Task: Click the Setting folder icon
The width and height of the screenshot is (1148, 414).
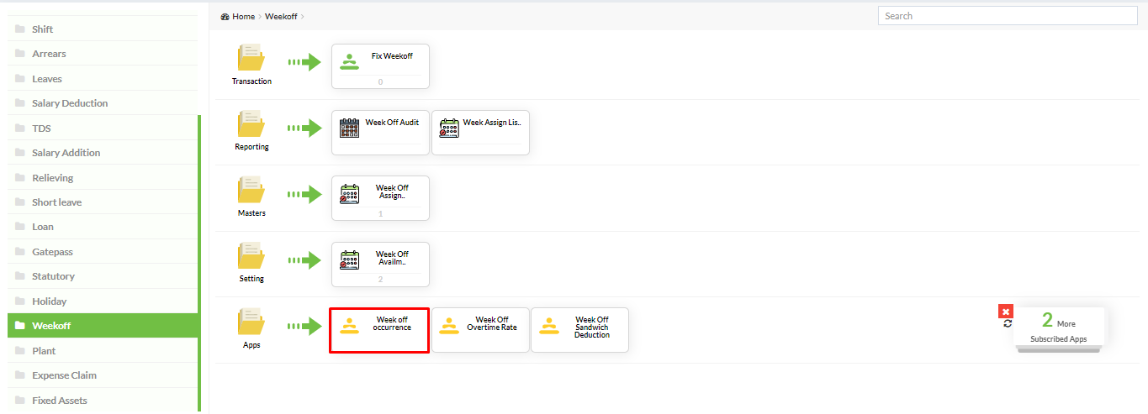Action: click(x=251, y=255)
